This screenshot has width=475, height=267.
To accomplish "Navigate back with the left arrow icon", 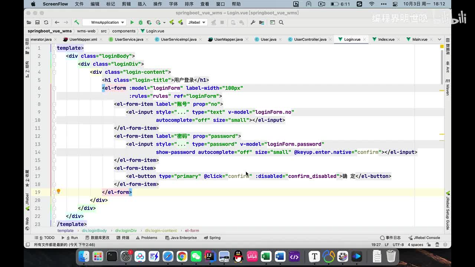I will 57,22.
